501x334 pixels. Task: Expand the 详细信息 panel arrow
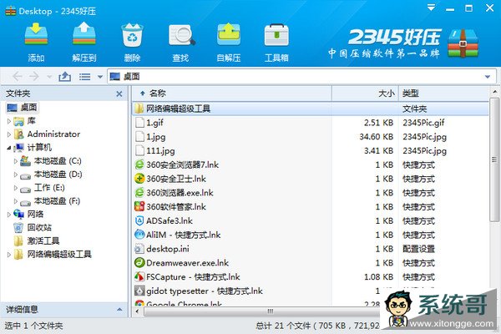click(x=119, y=310)
